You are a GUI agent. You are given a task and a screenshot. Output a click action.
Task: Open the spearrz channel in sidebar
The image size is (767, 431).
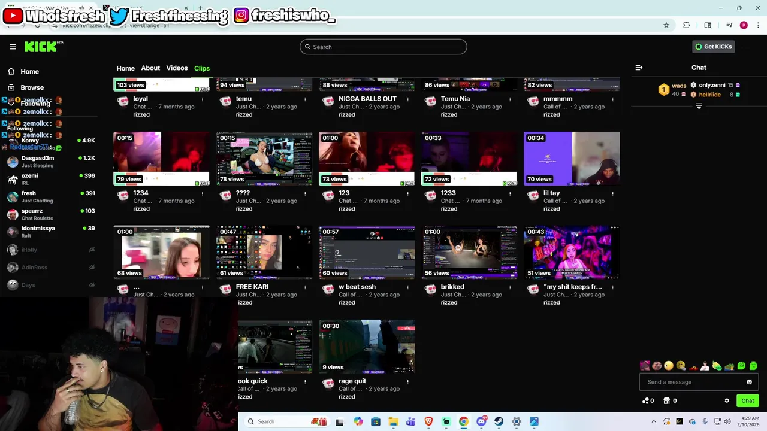point(51,214)
